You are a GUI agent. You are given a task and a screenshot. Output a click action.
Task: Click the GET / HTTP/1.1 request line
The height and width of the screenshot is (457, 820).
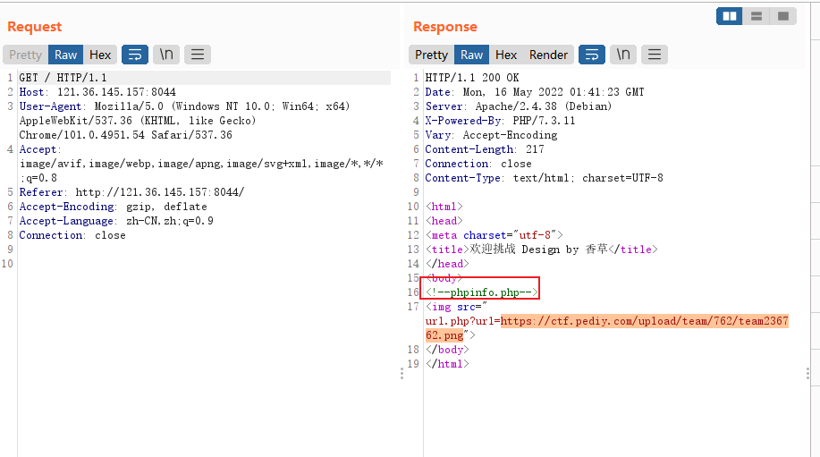point(63,78)
